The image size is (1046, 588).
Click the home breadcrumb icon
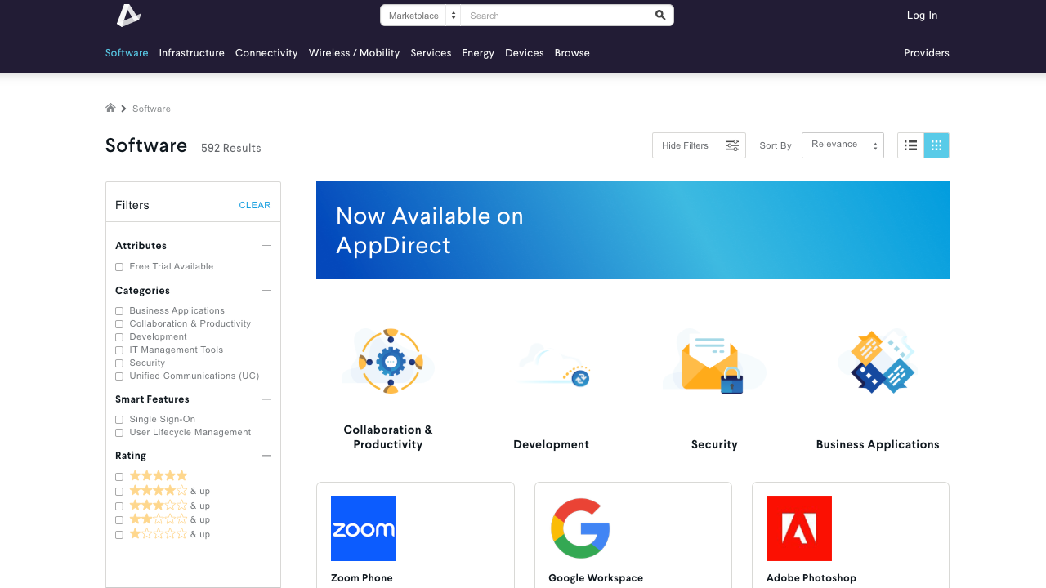pyautogui.click(x=110, y=108)
